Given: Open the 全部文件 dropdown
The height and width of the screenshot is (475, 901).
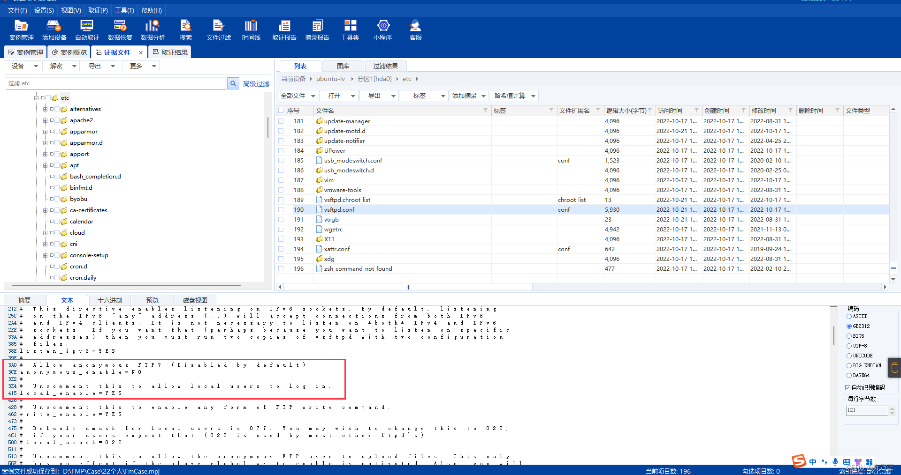Looking at the screenshot, I should click(298, 96).
